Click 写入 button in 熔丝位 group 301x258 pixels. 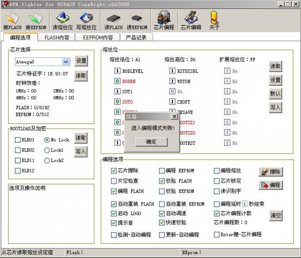(276, 107)
